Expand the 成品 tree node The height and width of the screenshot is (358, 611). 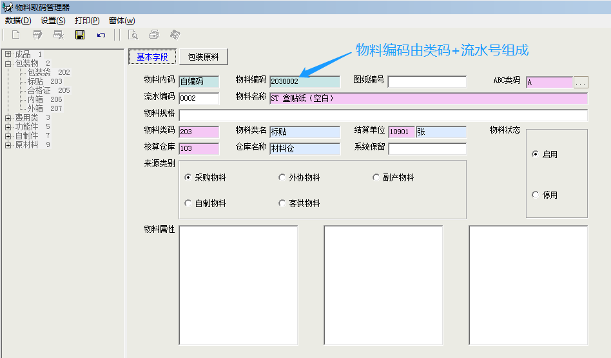[8, 54]
